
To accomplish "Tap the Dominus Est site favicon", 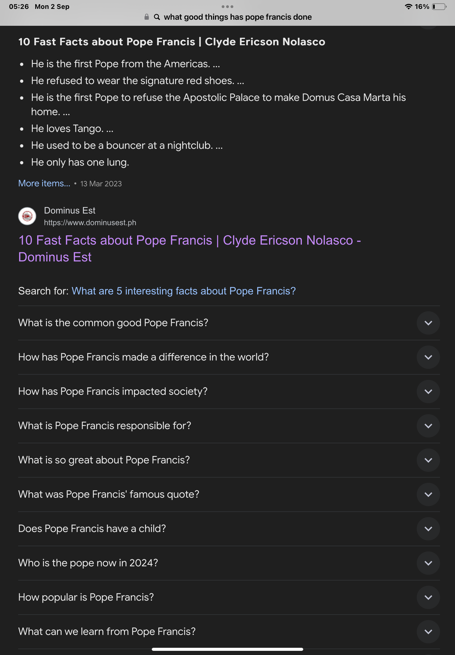I will [27, 216].
